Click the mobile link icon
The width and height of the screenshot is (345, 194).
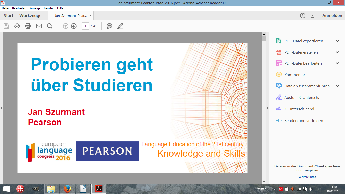click(x=312, y=16)
